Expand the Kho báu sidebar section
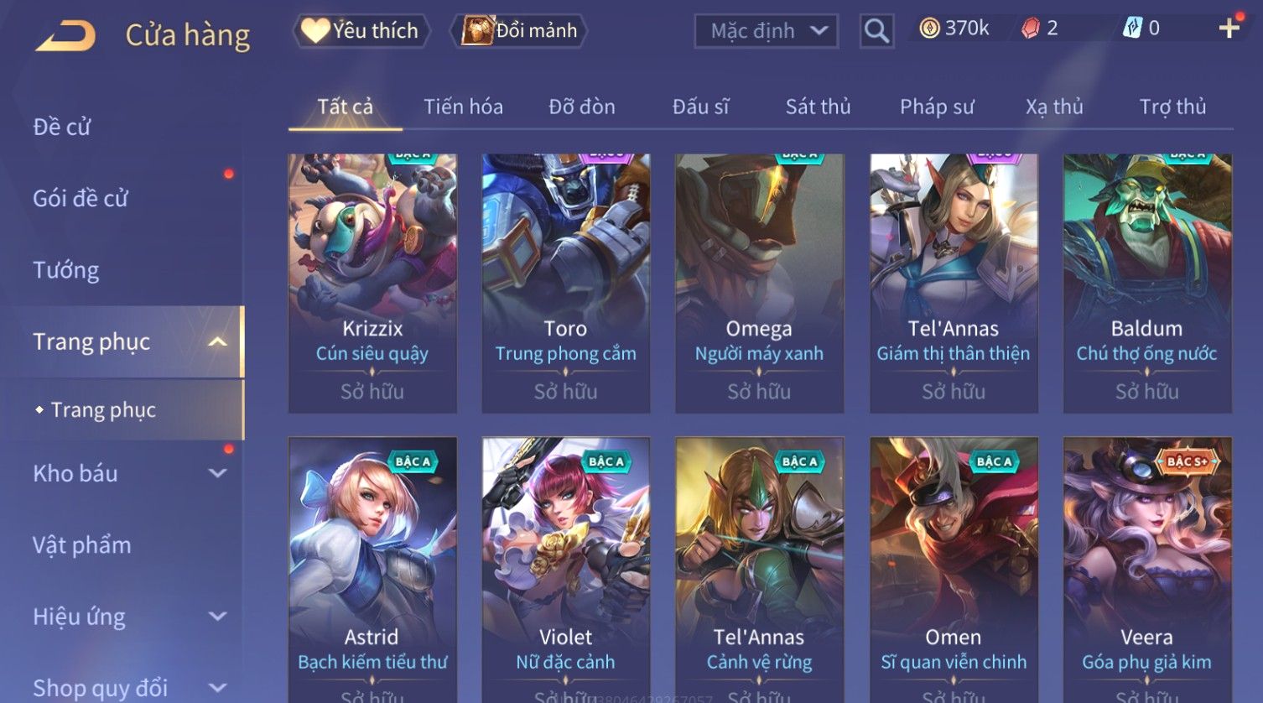 218,473
